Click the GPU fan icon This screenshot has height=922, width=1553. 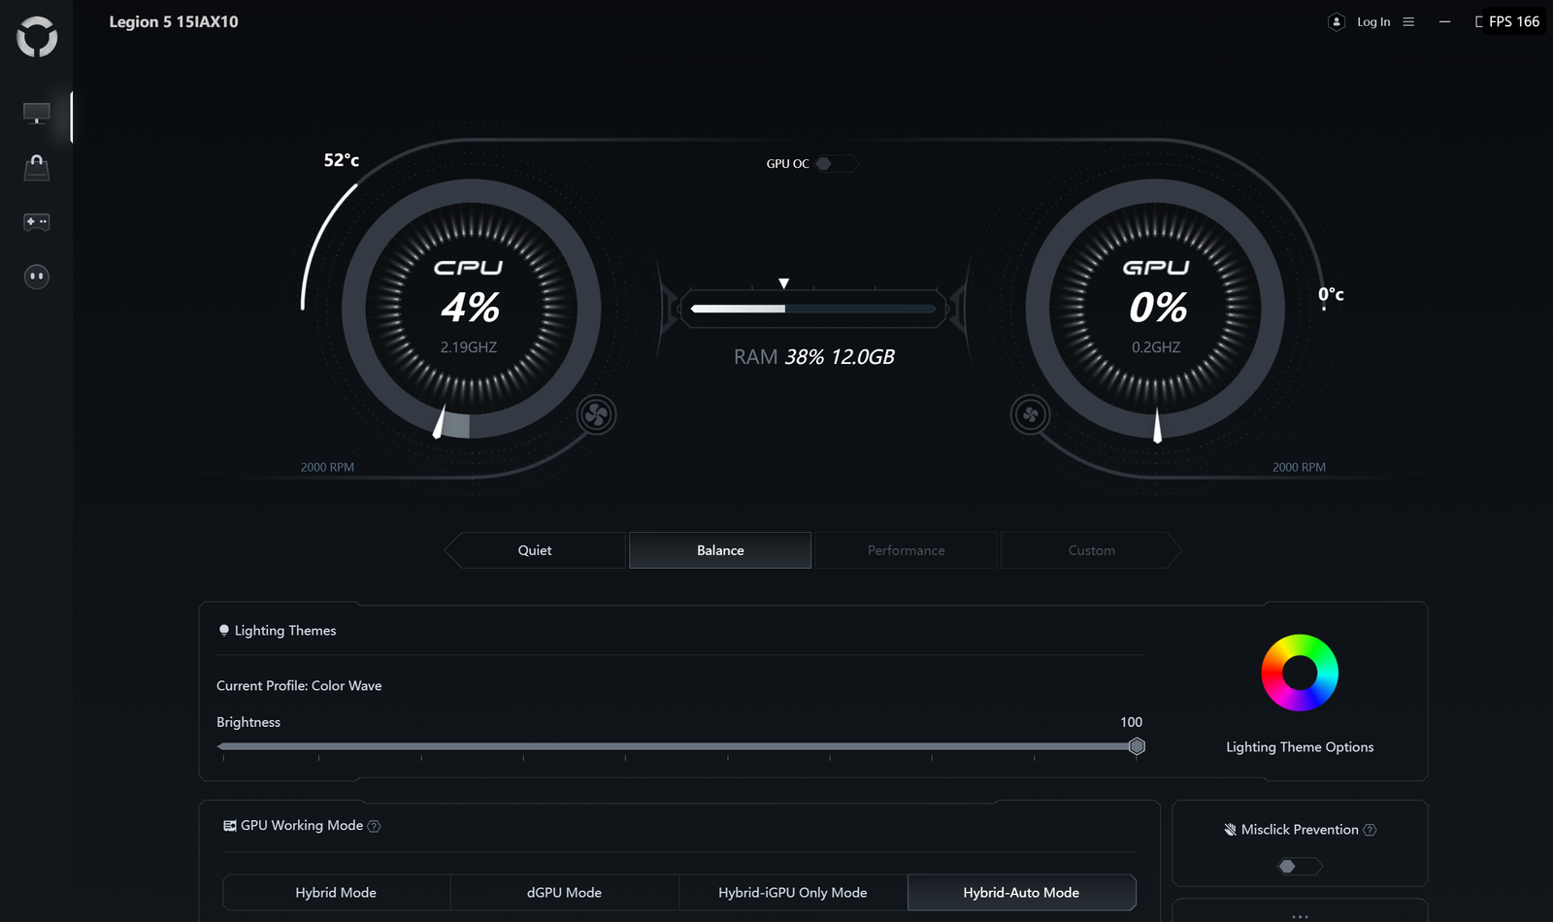(1030, 415)
